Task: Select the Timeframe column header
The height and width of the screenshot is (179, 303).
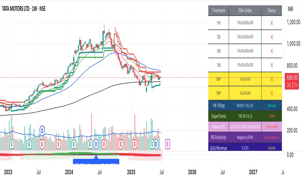Action: pos(218,10)
